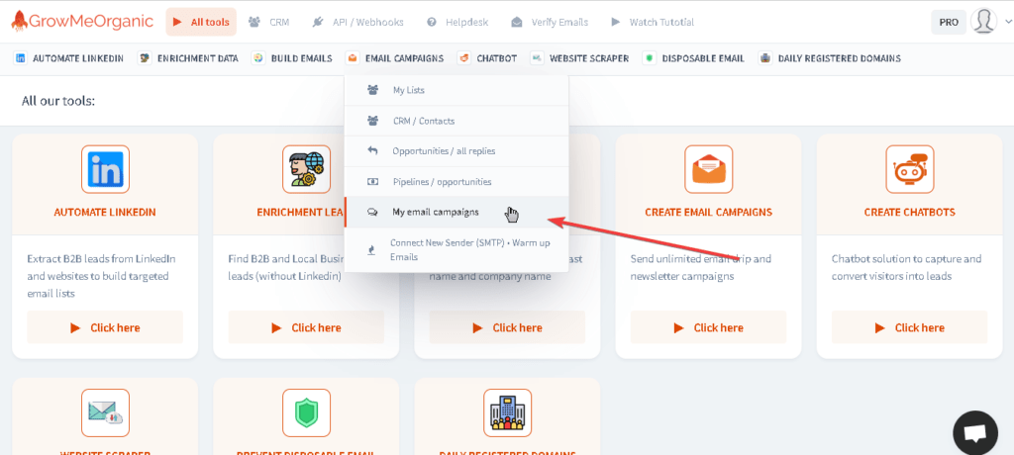Click money icon beside Pipelines
The height and width of the screenshot is (455, 1014).
[372, 182]
